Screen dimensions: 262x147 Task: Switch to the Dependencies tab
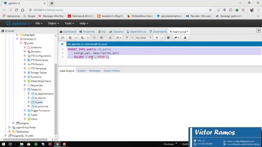click(136, 32)
